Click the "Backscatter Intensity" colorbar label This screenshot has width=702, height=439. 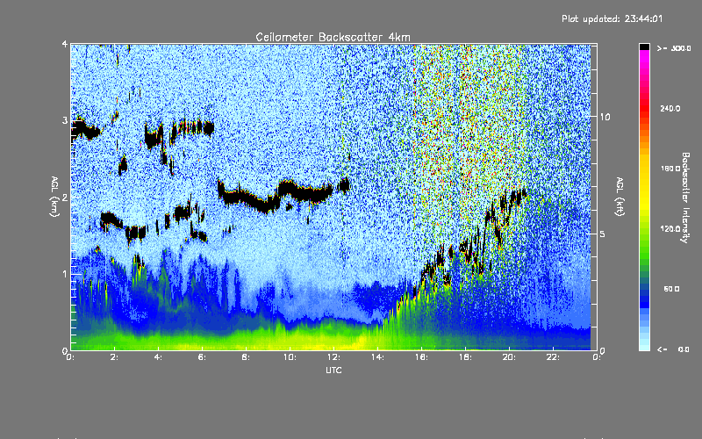pos(685,198)
